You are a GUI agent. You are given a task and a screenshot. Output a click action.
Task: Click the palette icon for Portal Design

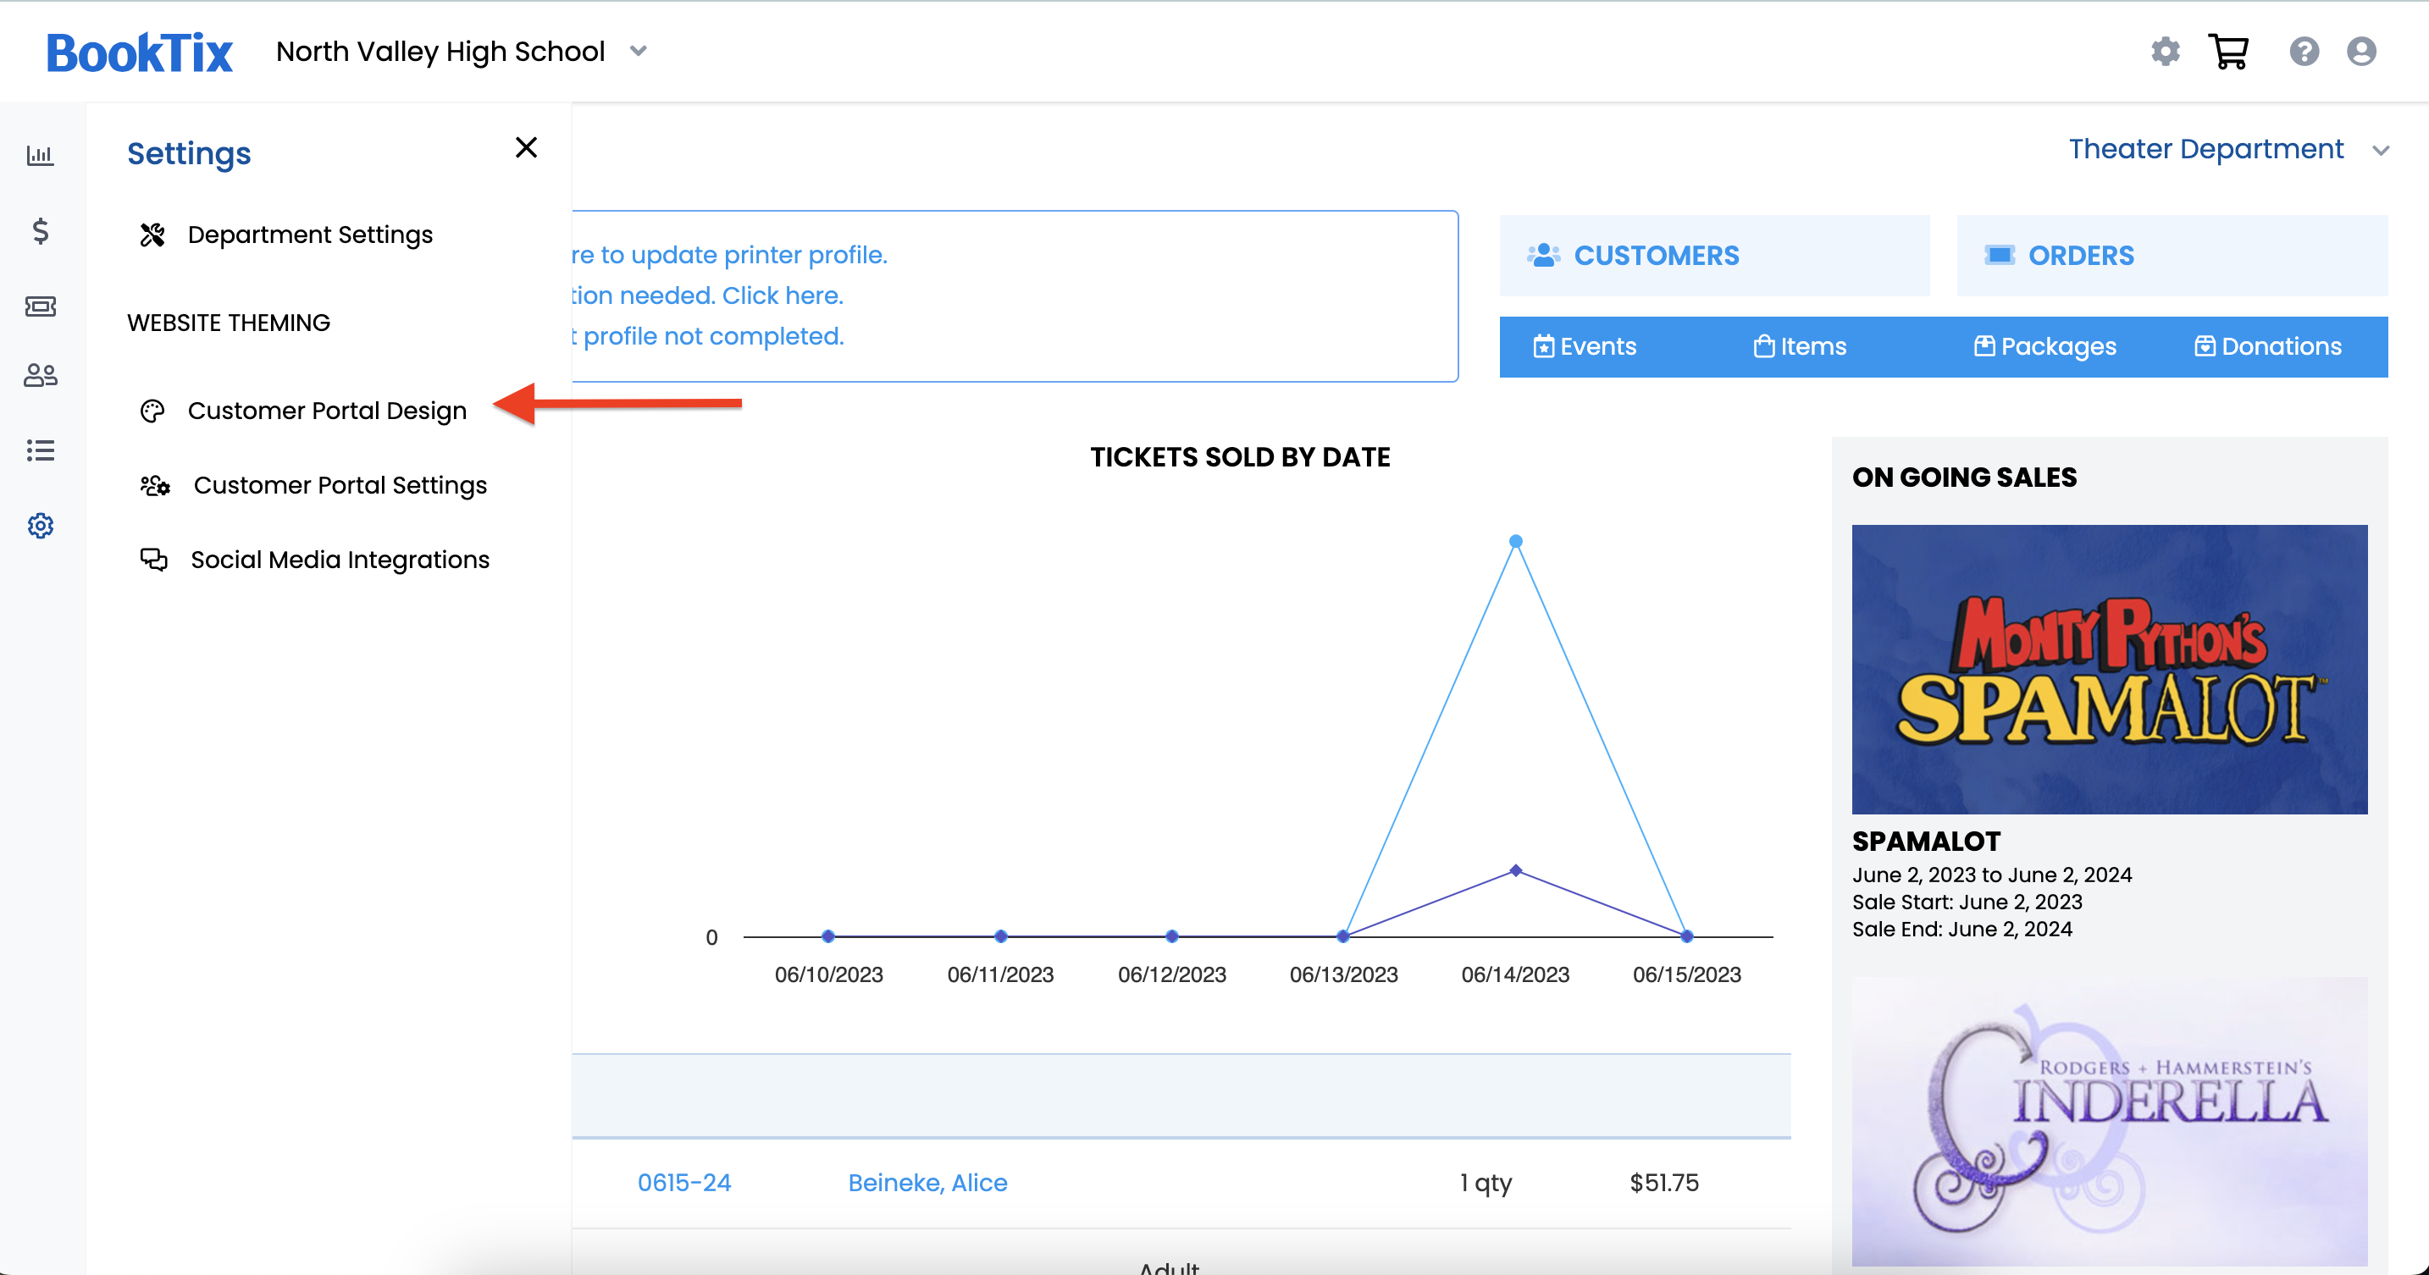tap(152, 411)
